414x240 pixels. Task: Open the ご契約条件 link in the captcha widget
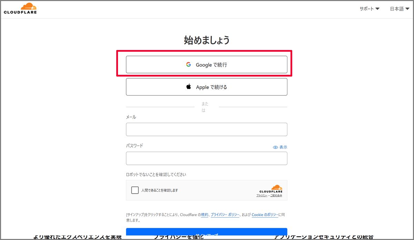point(276,196)
